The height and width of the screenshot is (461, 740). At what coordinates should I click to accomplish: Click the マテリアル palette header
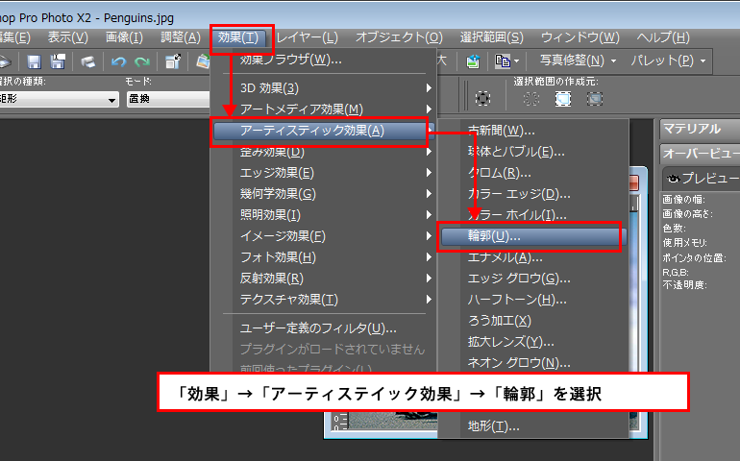(x=700, y=129)
